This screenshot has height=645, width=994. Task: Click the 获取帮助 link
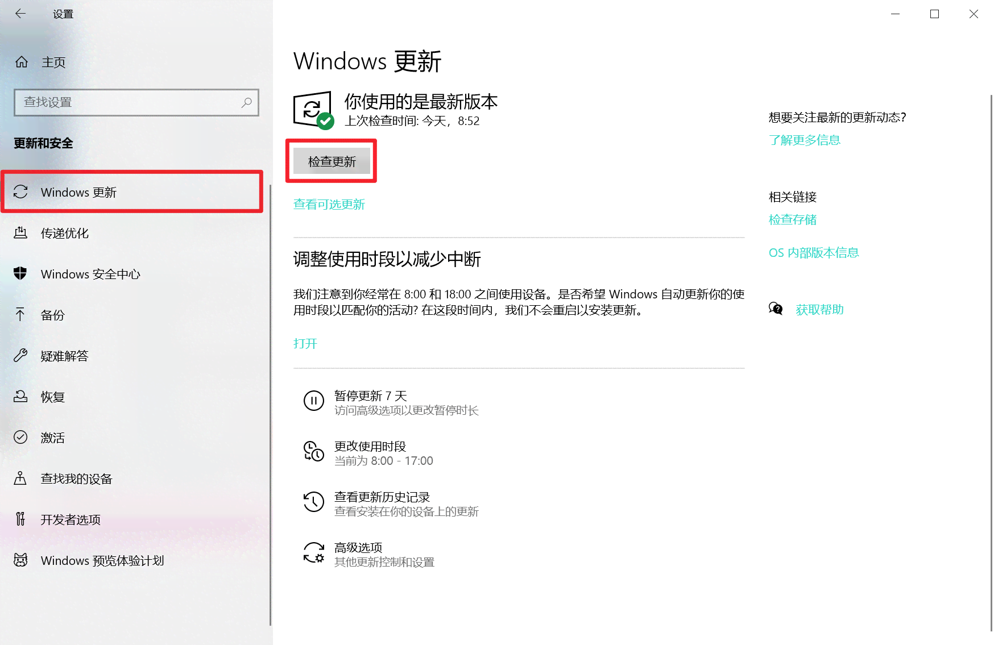[x=819, y=310]
